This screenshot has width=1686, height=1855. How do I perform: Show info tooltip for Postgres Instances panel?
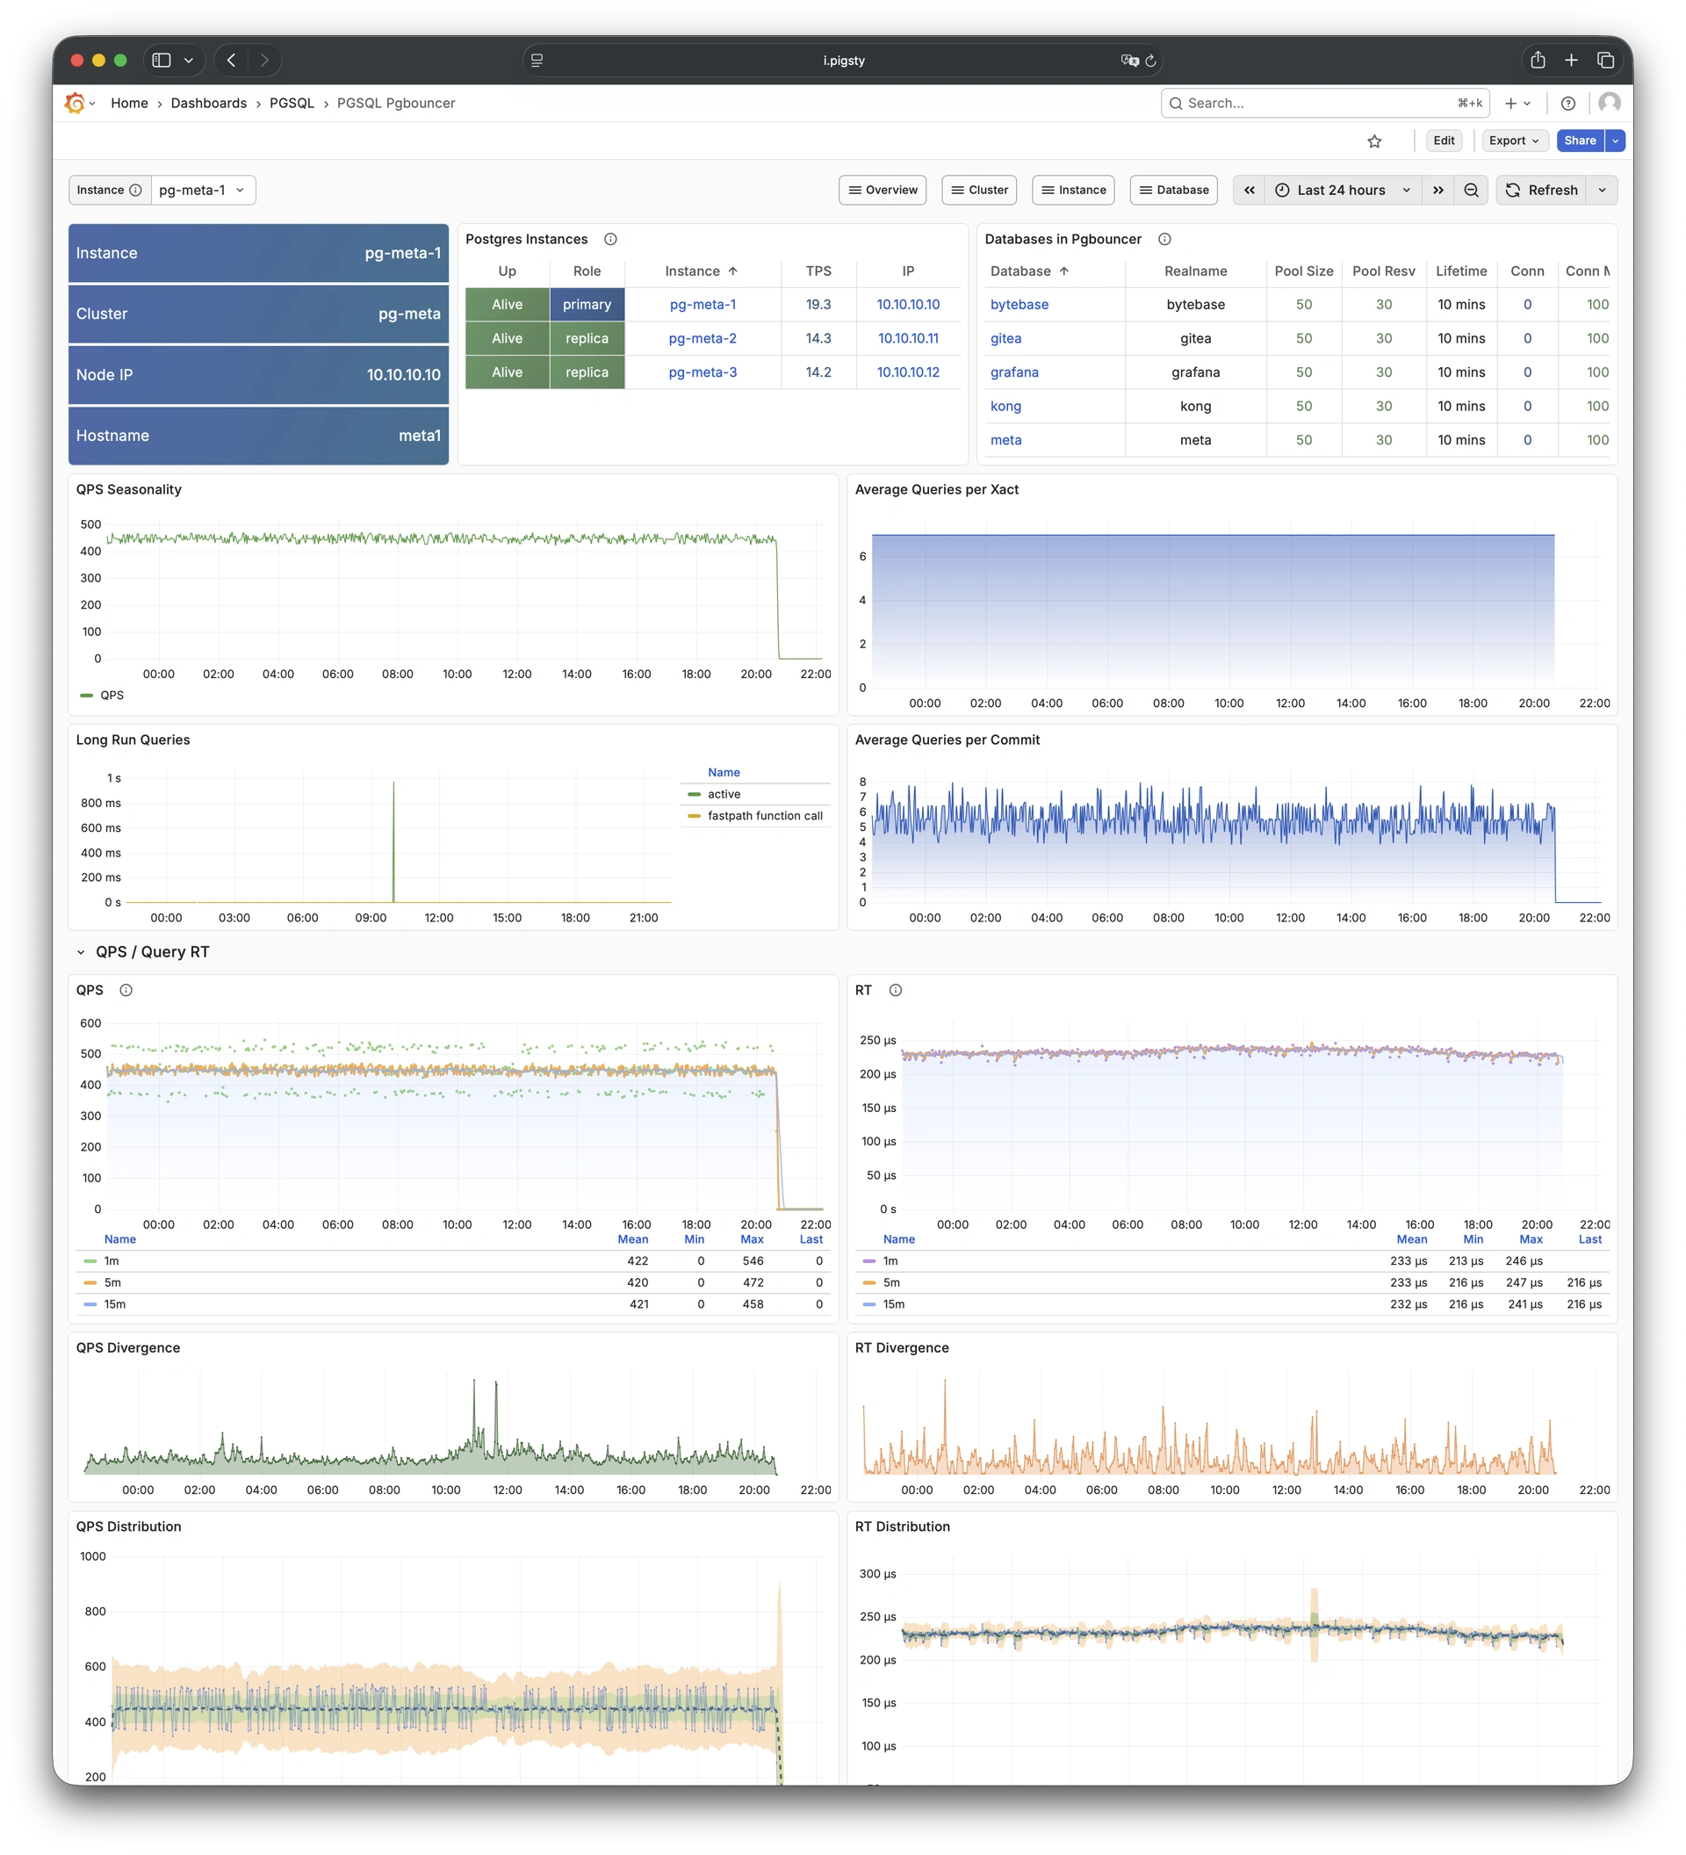[x=609, y=239]
